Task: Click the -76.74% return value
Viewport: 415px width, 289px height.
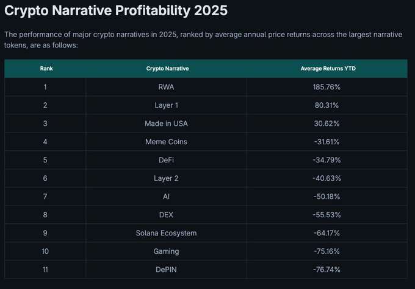Action: pos(327,270)
